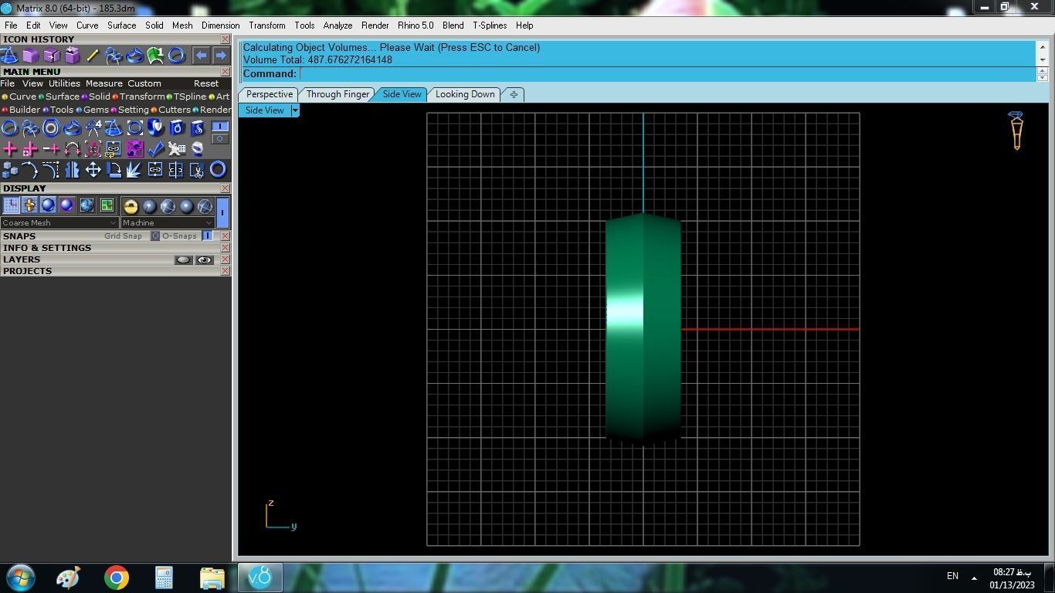
Task: Click the thick blue torus icon
Action: [x=218, y=170]
